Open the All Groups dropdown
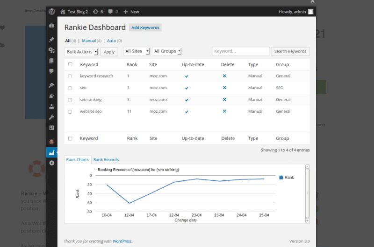374x247 pixels. pos(167,51)
